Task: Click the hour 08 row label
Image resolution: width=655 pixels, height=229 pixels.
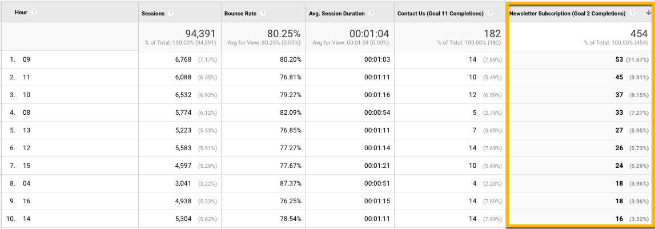Action: point(26,113)
